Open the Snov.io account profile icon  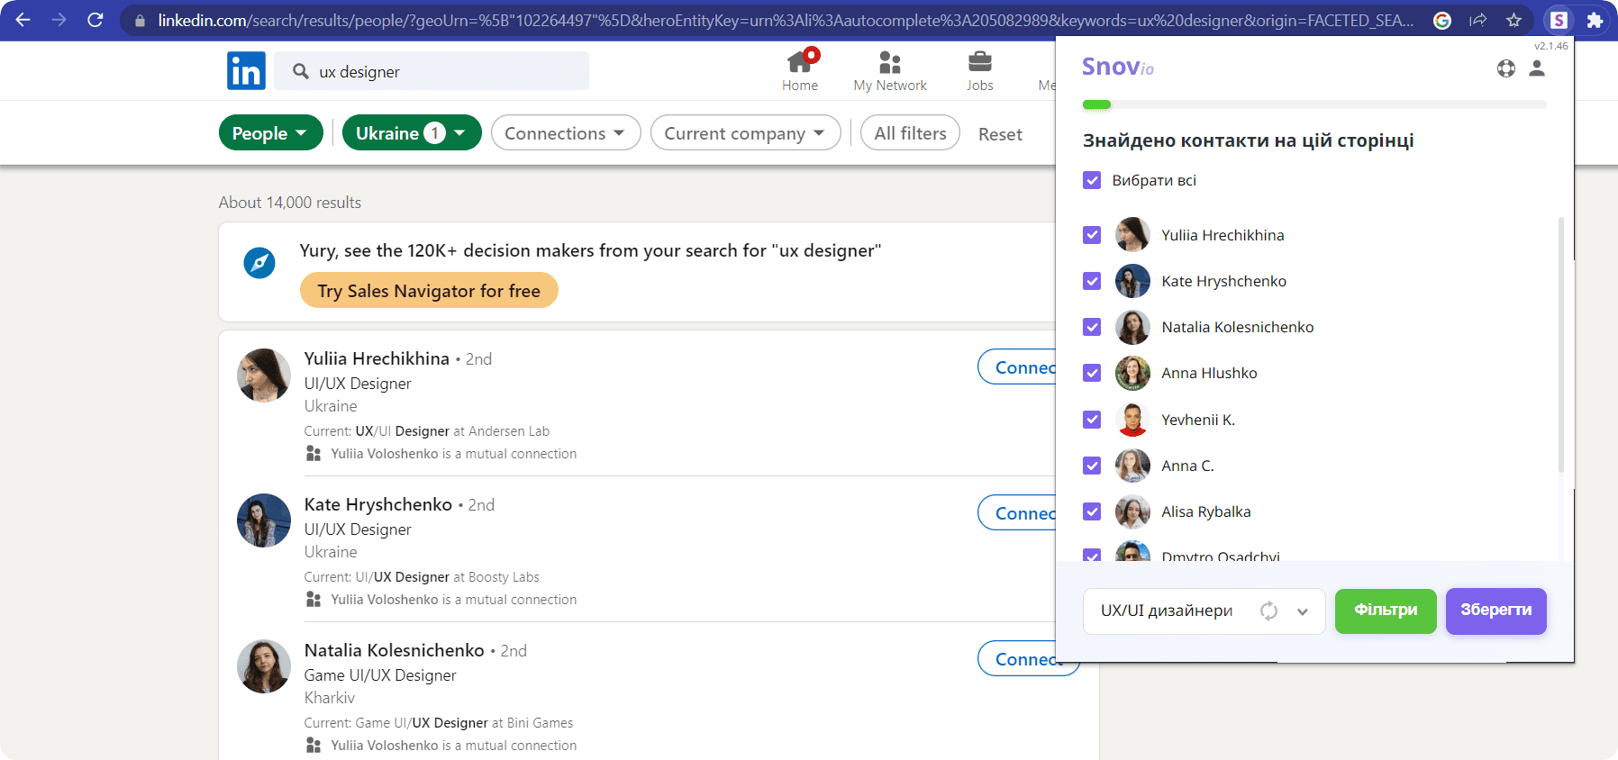1537,68
